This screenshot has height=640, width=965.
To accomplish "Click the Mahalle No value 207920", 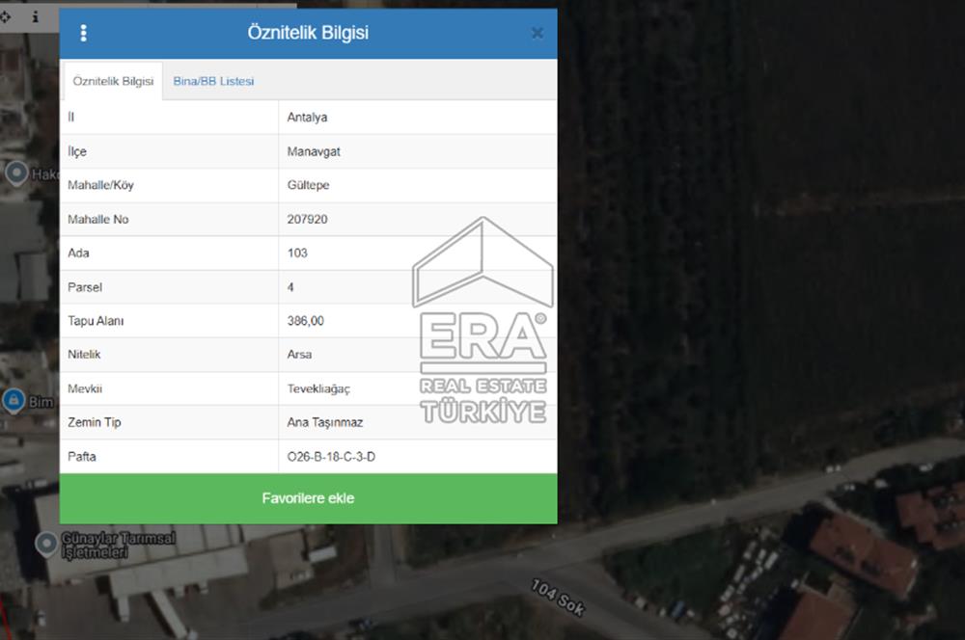I will click(x=307, y=220).
